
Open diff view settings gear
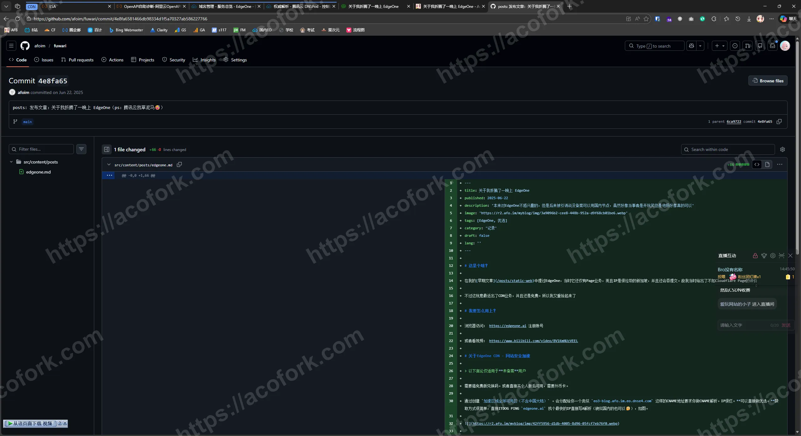click(783, 149)
